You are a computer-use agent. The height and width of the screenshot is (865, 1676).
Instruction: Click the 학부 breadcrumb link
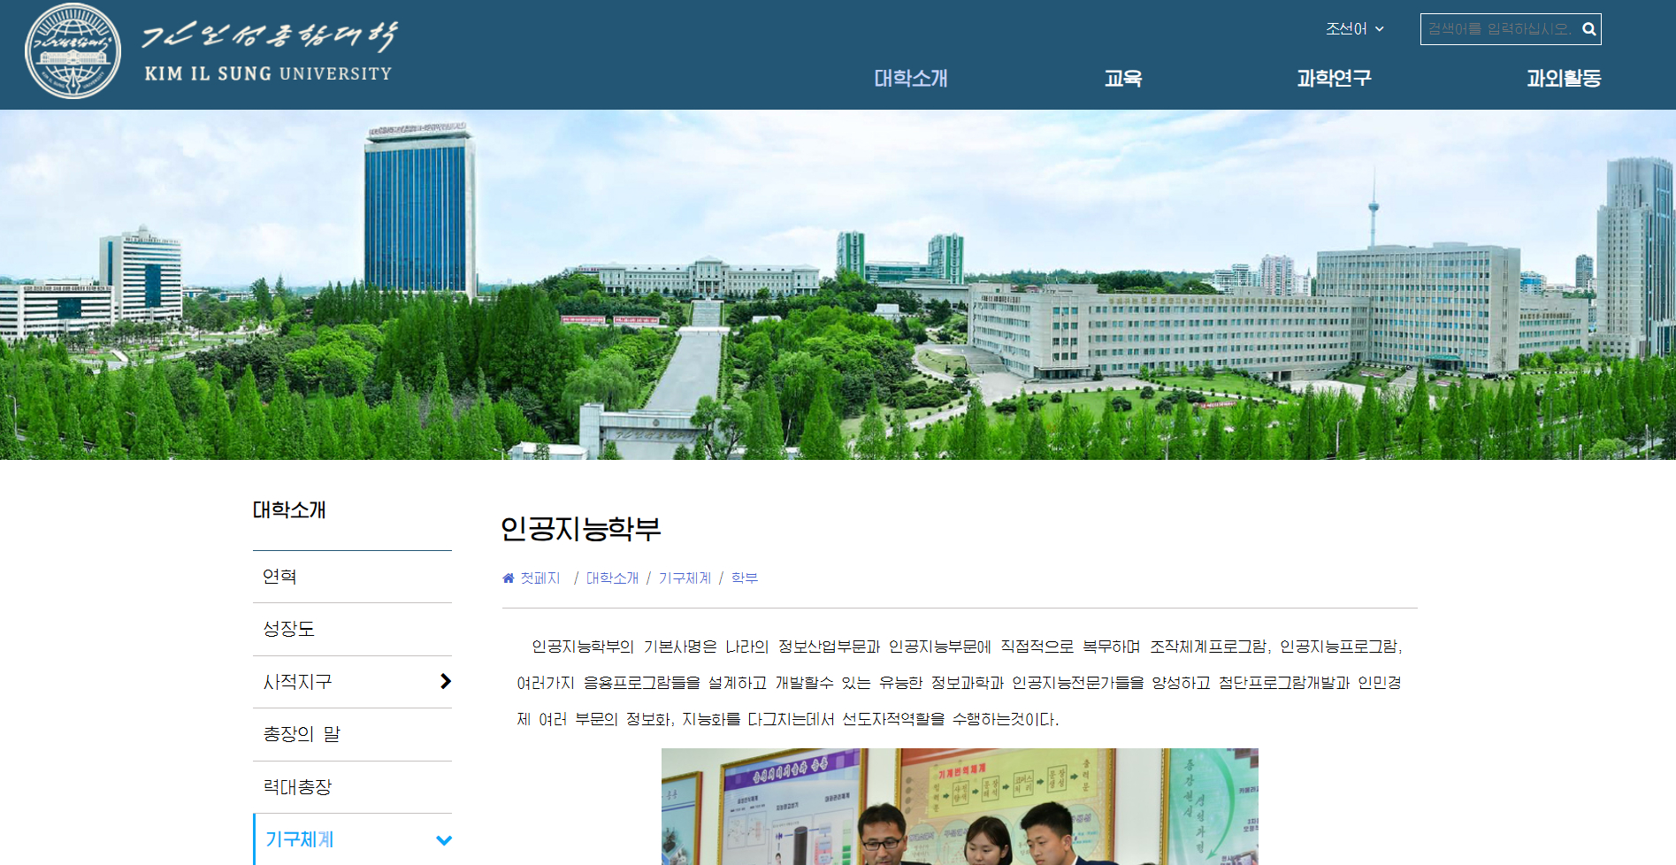click(x=744, y=578)
